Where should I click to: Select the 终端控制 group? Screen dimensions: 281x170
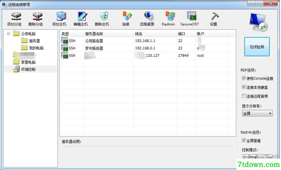coord(28,69)
